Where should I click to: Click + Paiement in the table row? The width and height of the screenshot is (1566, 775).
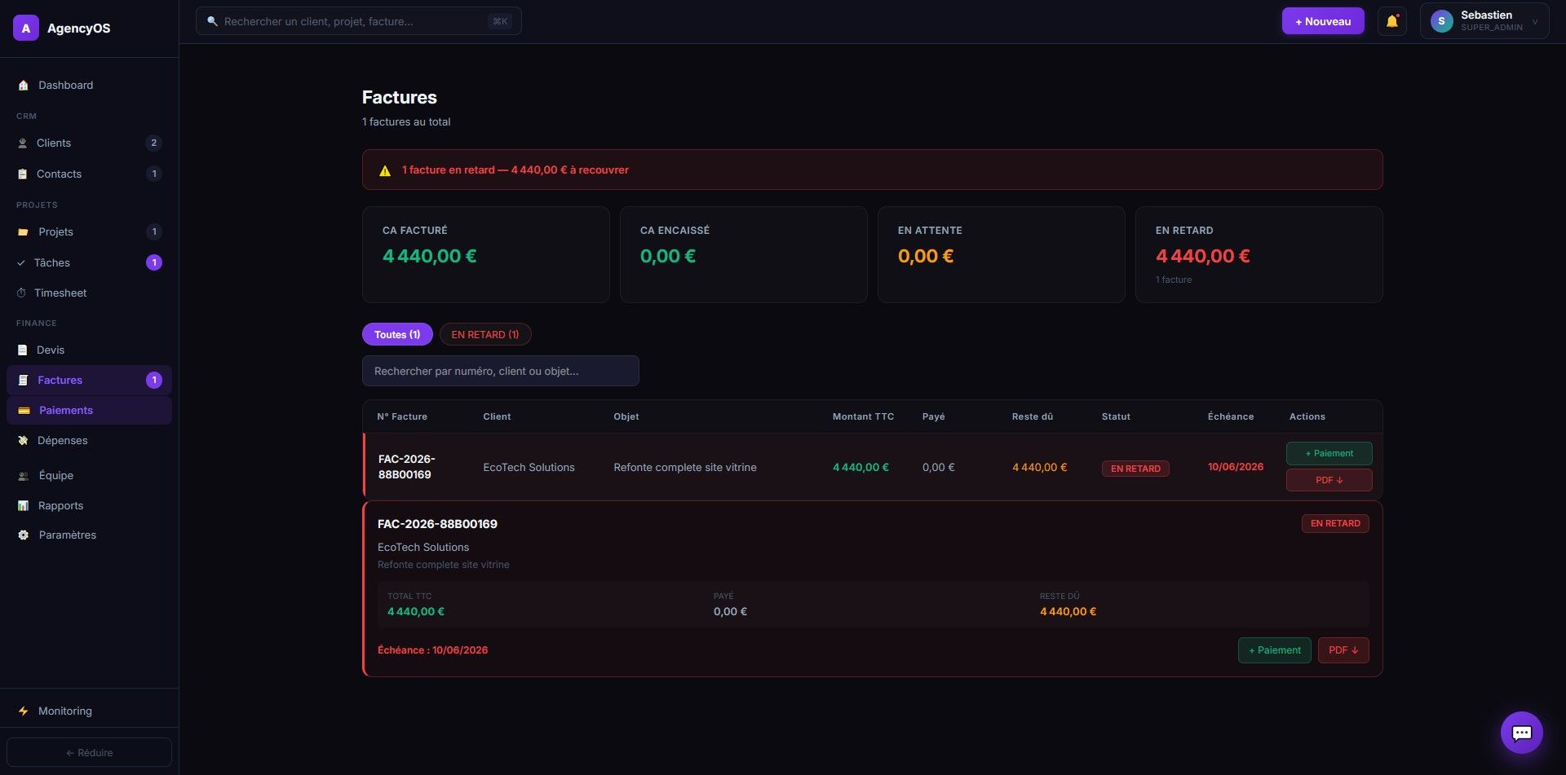tap(1329, 453)
